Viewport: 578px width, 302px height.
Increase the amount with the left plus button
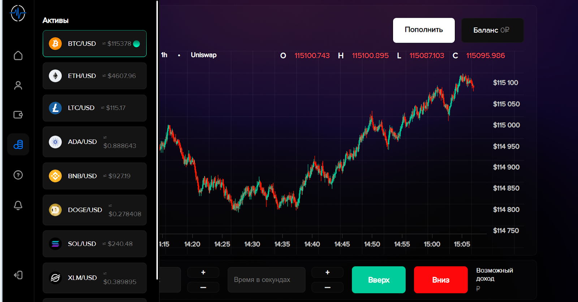point(203,272)
